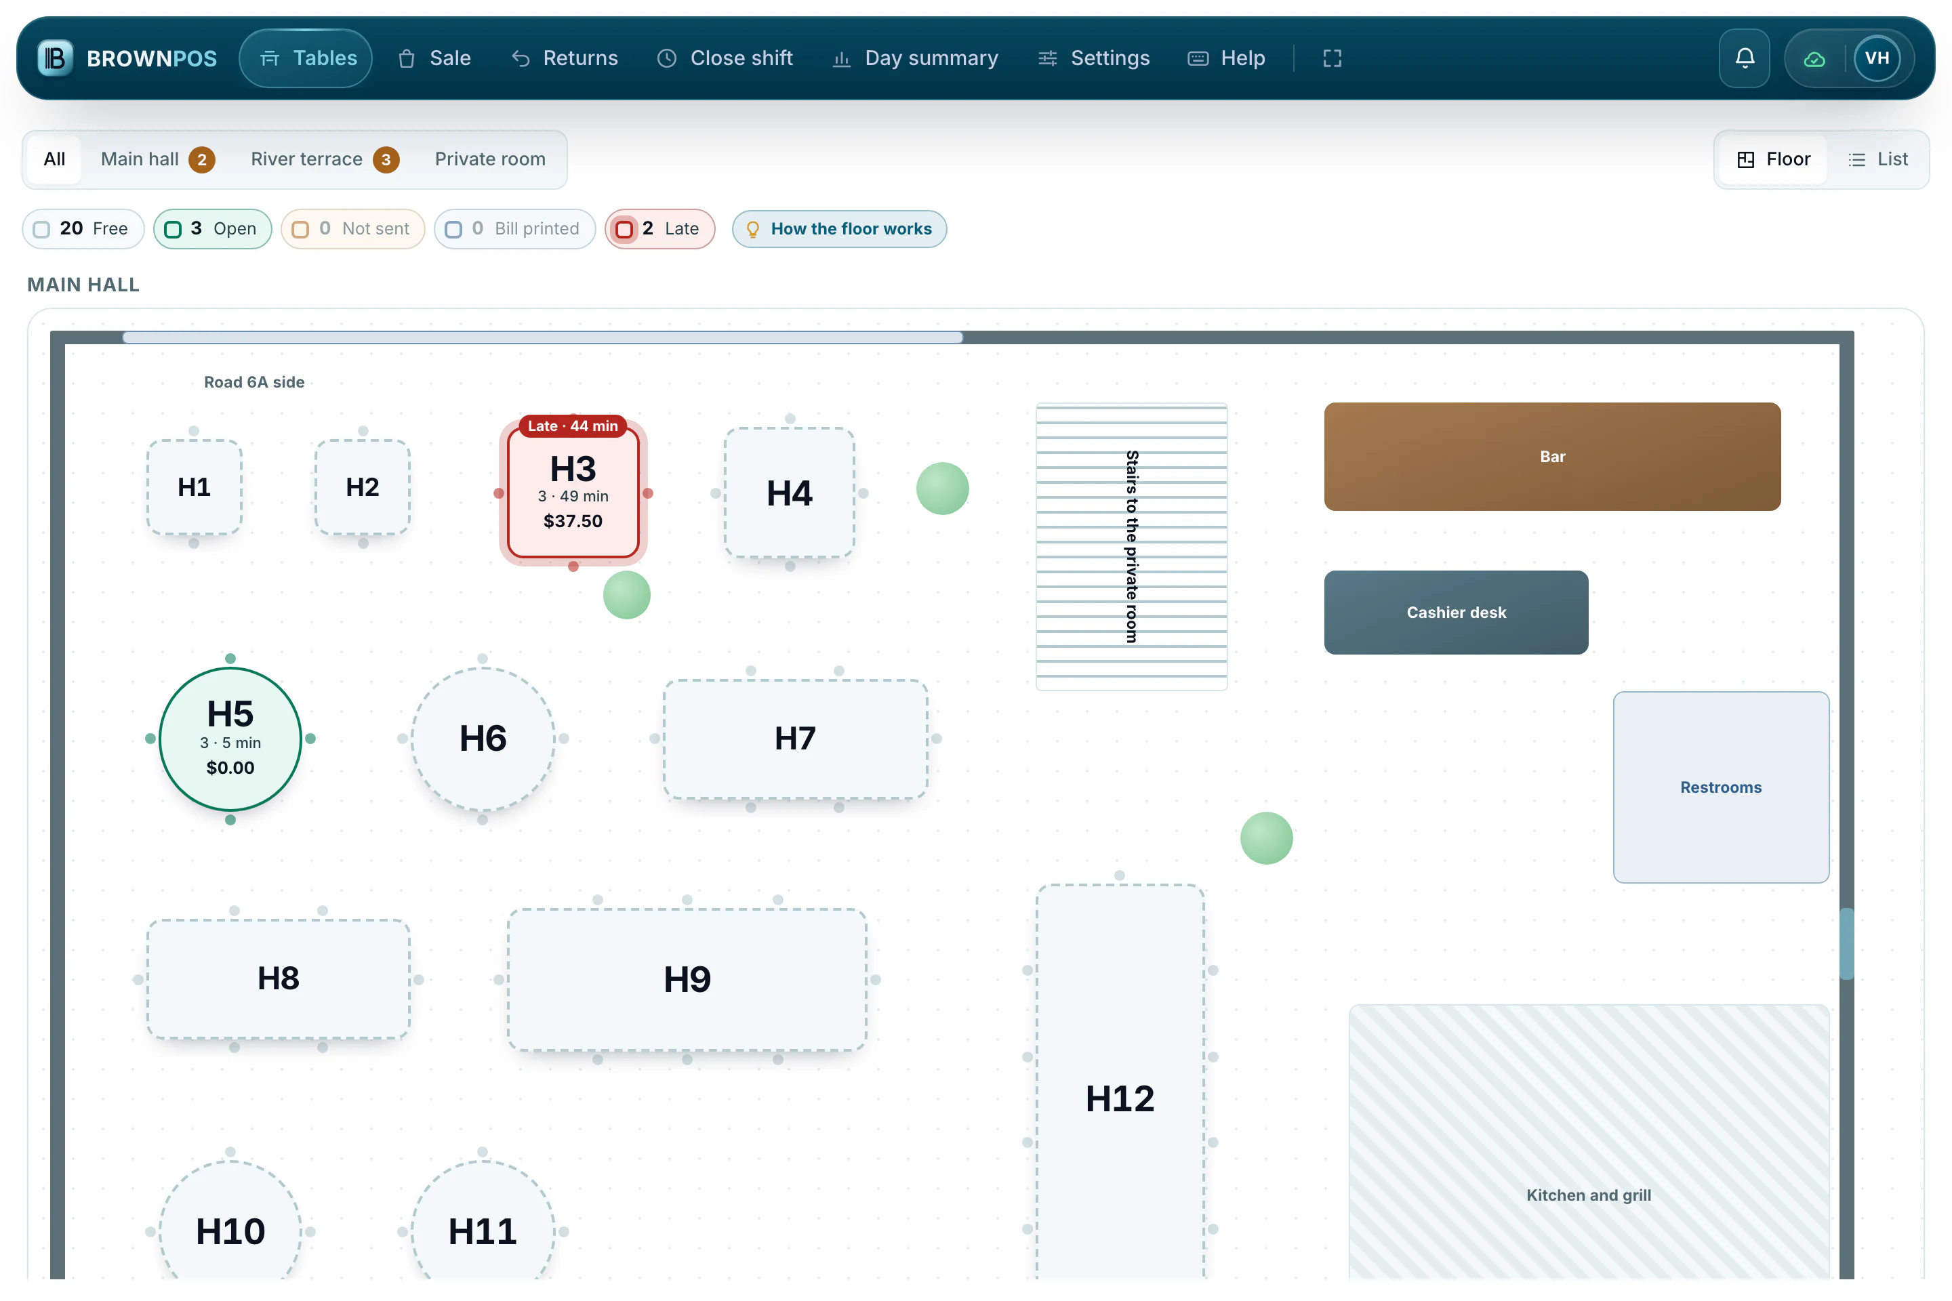
Task: Click the BrownPOS logo icon
Action: click(x=55, y=58)
